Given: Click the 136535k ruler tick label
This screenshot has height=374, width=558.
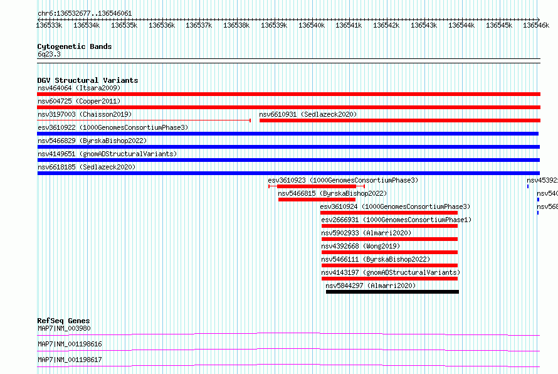Looking at the screenshot, I should click(124, 25).
